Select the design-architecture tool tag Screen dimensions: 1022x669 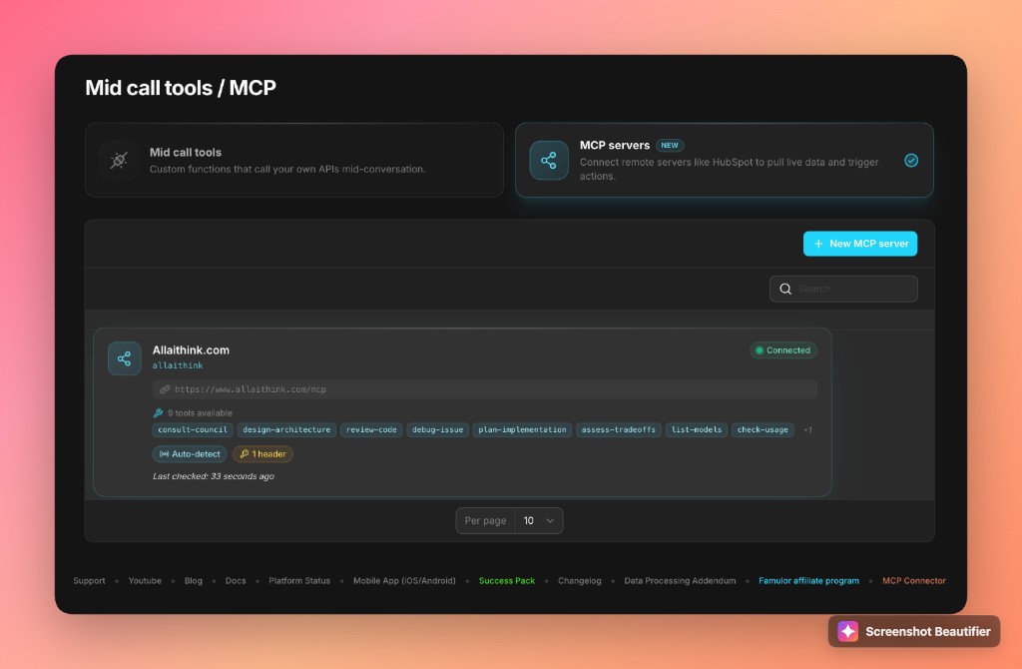tap(286, 429)
